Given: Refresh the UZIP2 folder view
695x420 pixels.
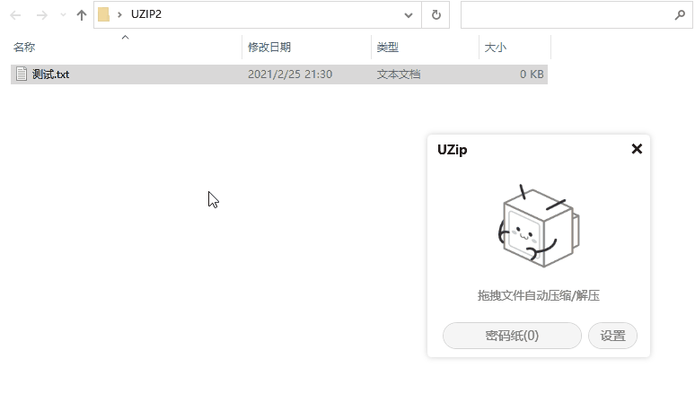Looking at the screenshot, I should pyautogui.click(x=436, y=15).
